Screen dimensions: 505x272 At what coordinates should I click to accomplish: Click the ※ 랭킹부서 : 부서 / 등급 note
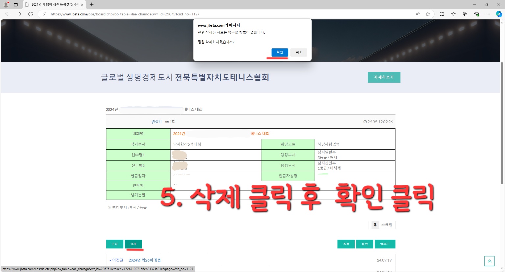coord(128,208)
